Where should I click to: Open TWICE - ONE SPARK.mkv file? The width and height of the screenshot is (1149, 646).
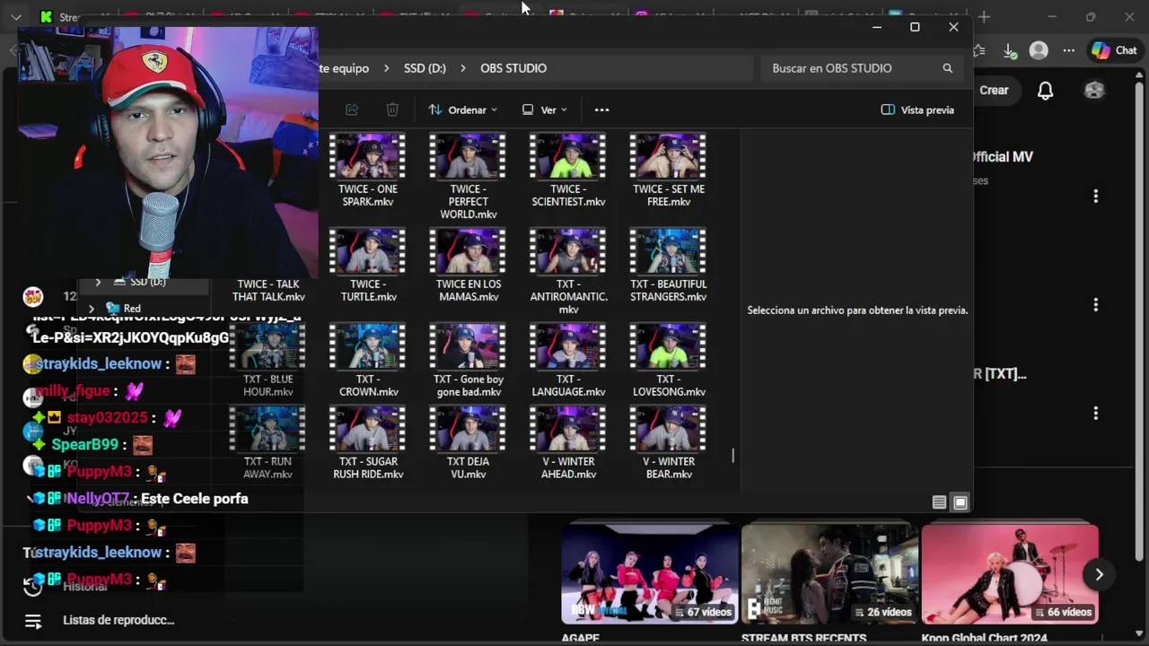click(x=367, y=170)
